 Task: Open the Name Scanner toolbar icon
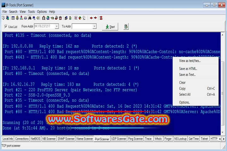click(x=26, y=18)
